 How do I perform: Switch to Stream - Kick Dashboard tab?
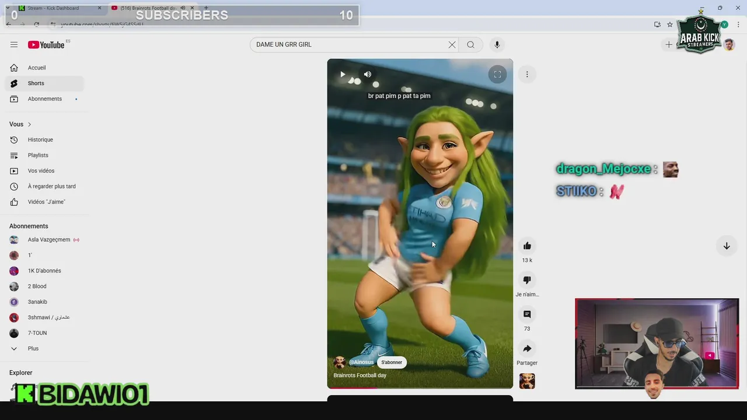[x=58, y=8]
